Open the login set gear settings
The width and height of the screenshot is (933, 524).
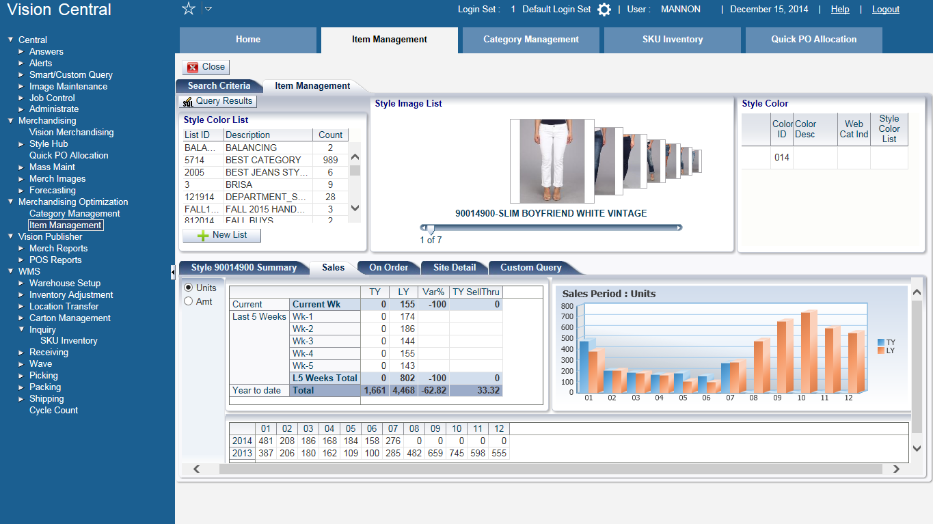pyautogui.click(x=604, y=10)
